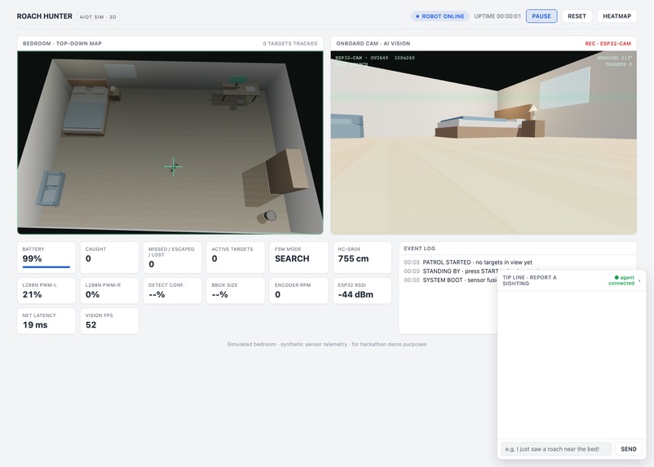The height and width of the screenshot is (467, 654).
Task: Click the battery level progress bar
Action: point(46,267)
